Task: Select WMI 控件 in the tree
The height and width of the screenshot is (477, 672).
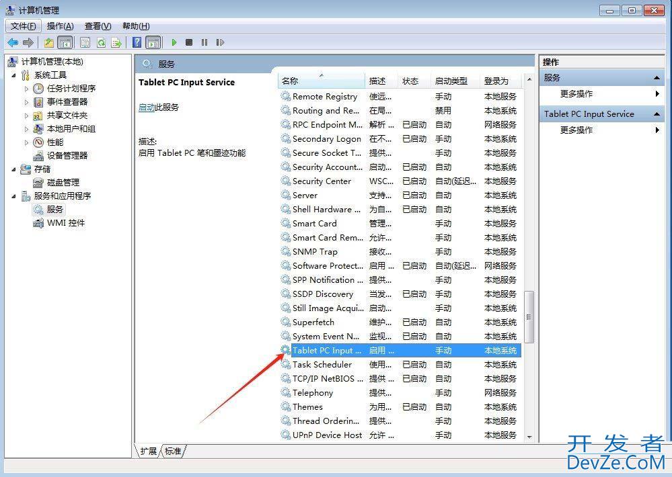Action: pyautogui.click(x=59, y=223)
